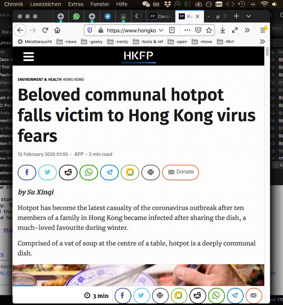Share article via Telegram icon below headline
Screen dimensions: 283x305
[109, 172]
